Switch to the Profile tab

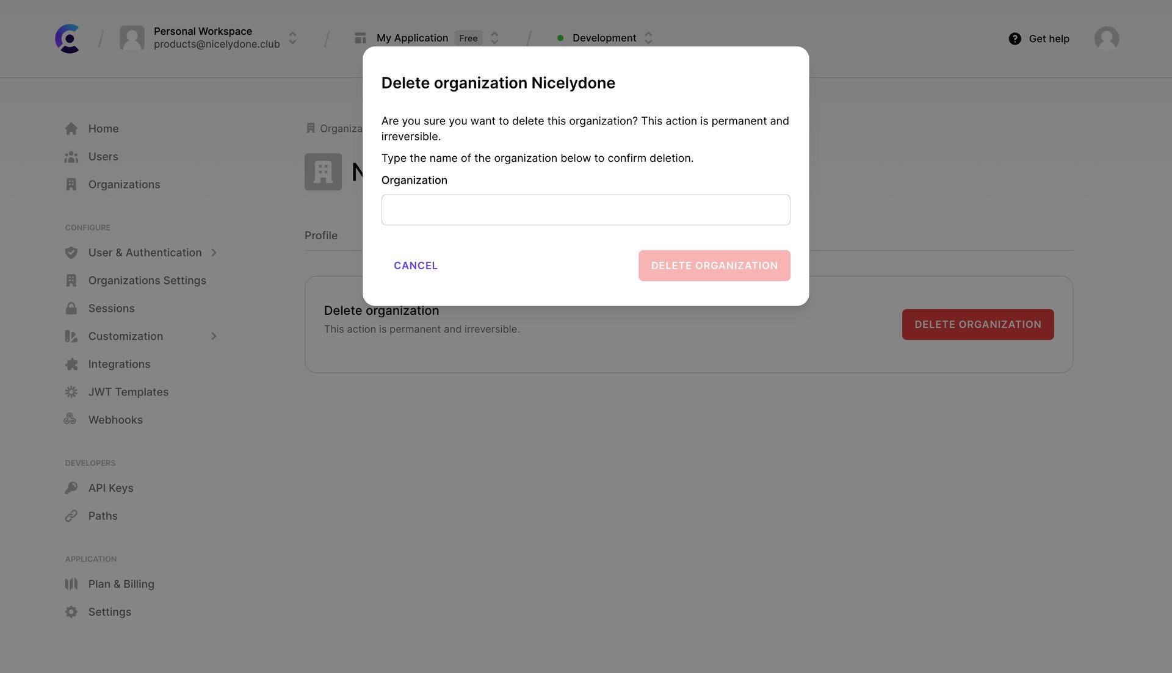click(x=321, y=235)
